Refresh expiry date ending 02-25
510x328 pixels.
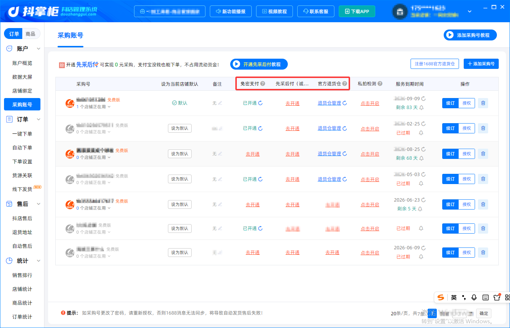click(423, 124)
